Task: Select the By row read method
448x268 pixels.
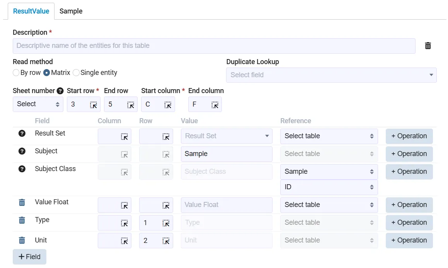Action: tap(16, 73)
